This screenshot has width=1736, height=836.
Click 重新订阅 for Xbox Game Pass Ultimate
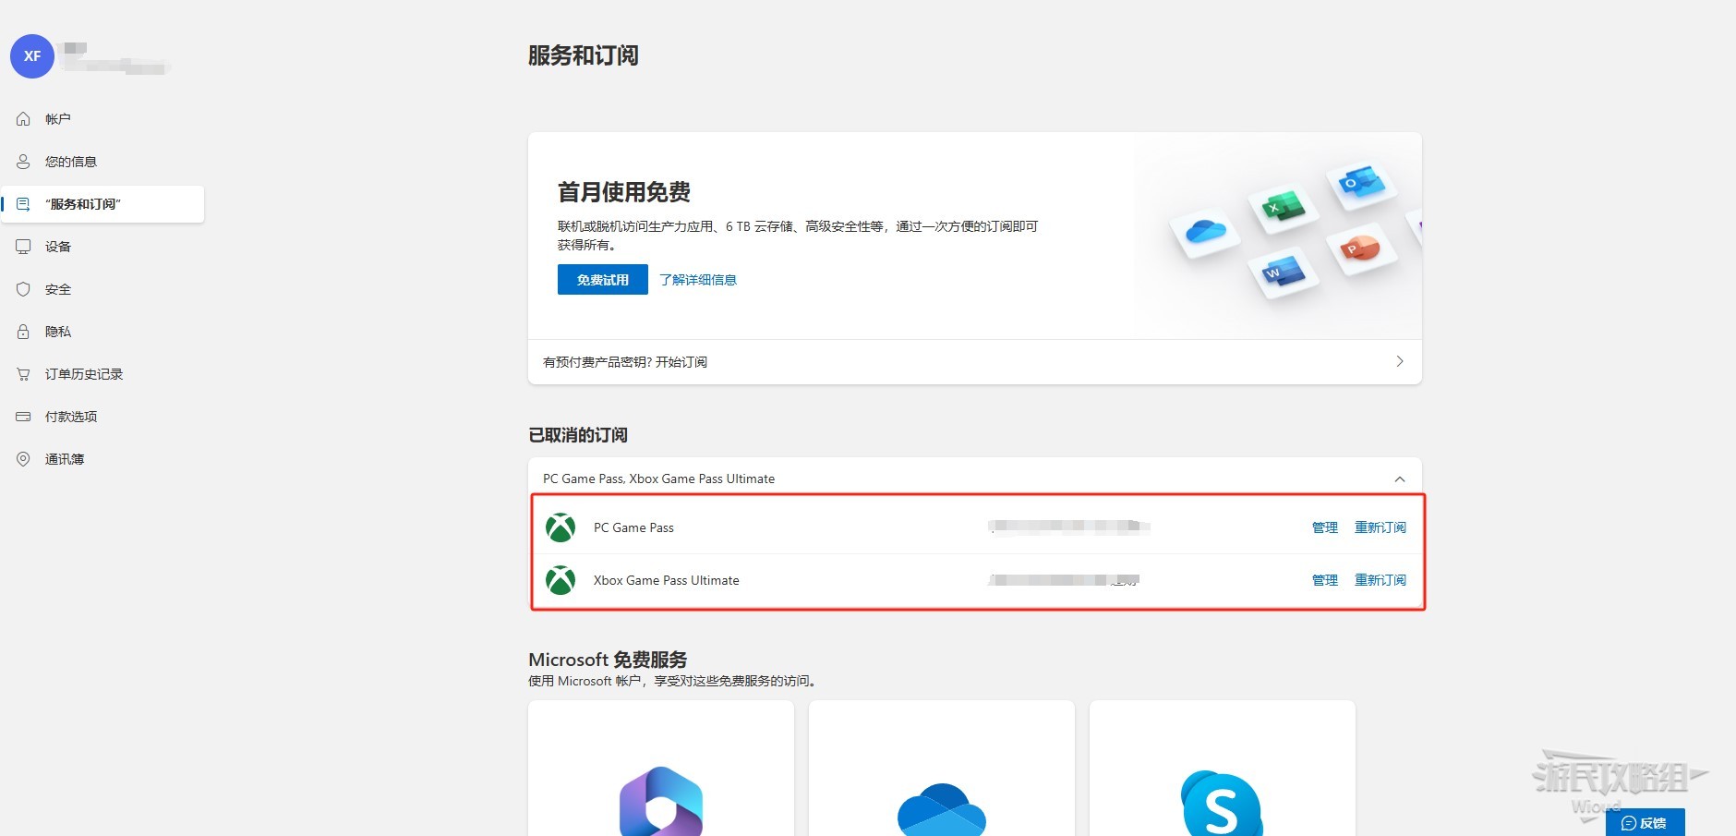1380,580
